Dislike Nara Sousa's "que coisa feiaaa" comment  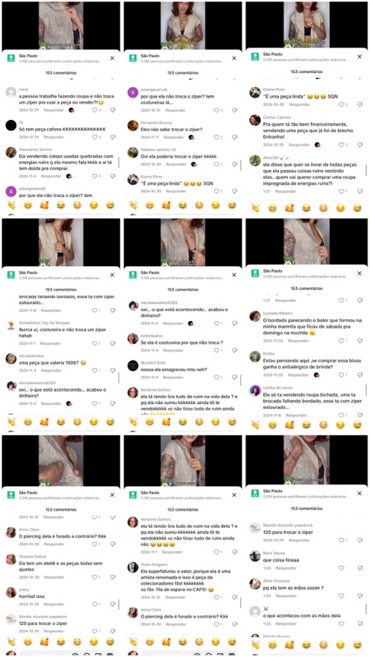click(x=360, y=568)
